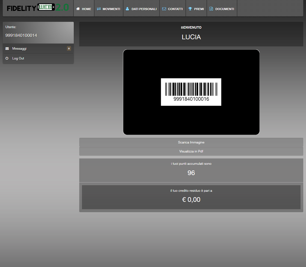Click the envelope icon beside CONTATTI
Viewport: 306px width, 267px height.
pyautogui.click(x=164, y=9)
